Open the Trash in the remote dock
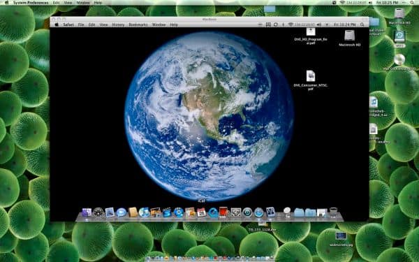The image size is (419, 262). (333, 212)
